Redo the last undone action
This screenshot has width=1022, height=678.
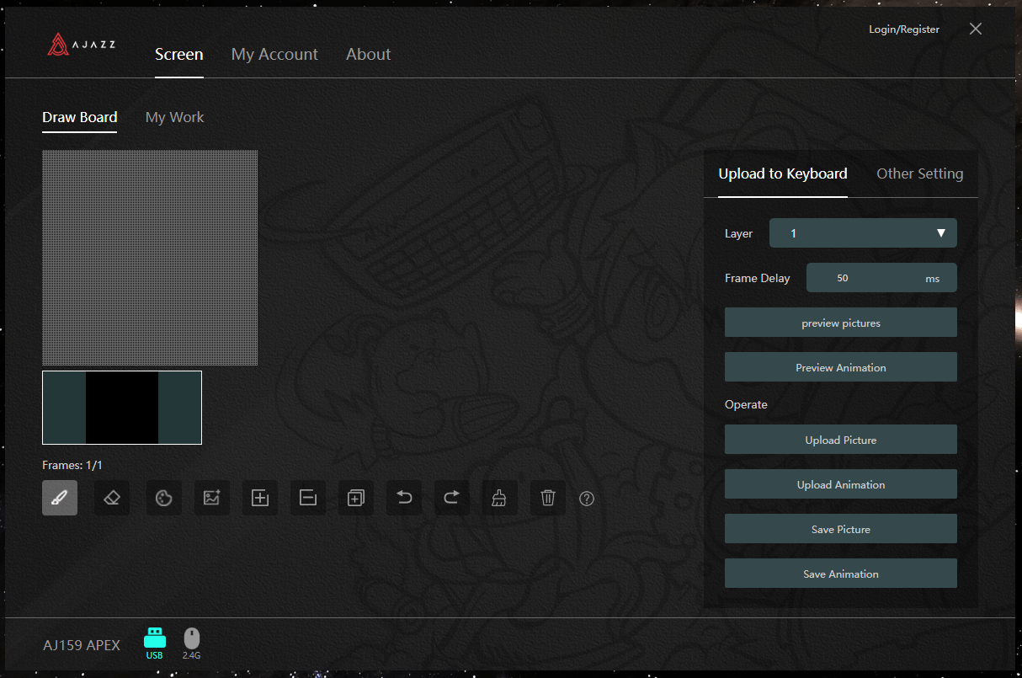pyautogui.click(x=451, y=498)
